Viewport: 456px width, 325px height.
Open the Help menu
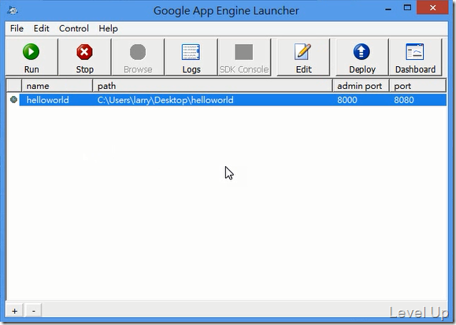click(108, 28)
